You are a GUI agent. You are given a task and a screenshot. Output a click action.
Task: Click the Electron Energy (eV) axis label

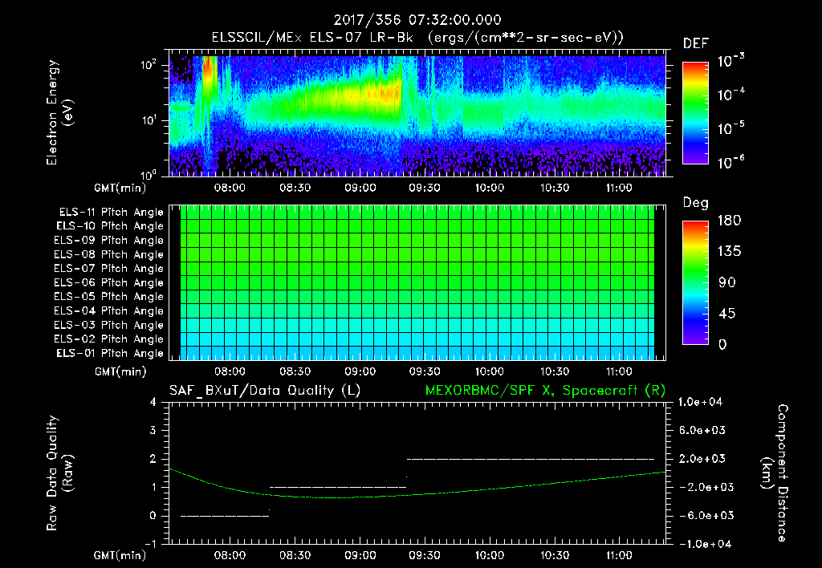pyautogui.click(x=59, y=112)
